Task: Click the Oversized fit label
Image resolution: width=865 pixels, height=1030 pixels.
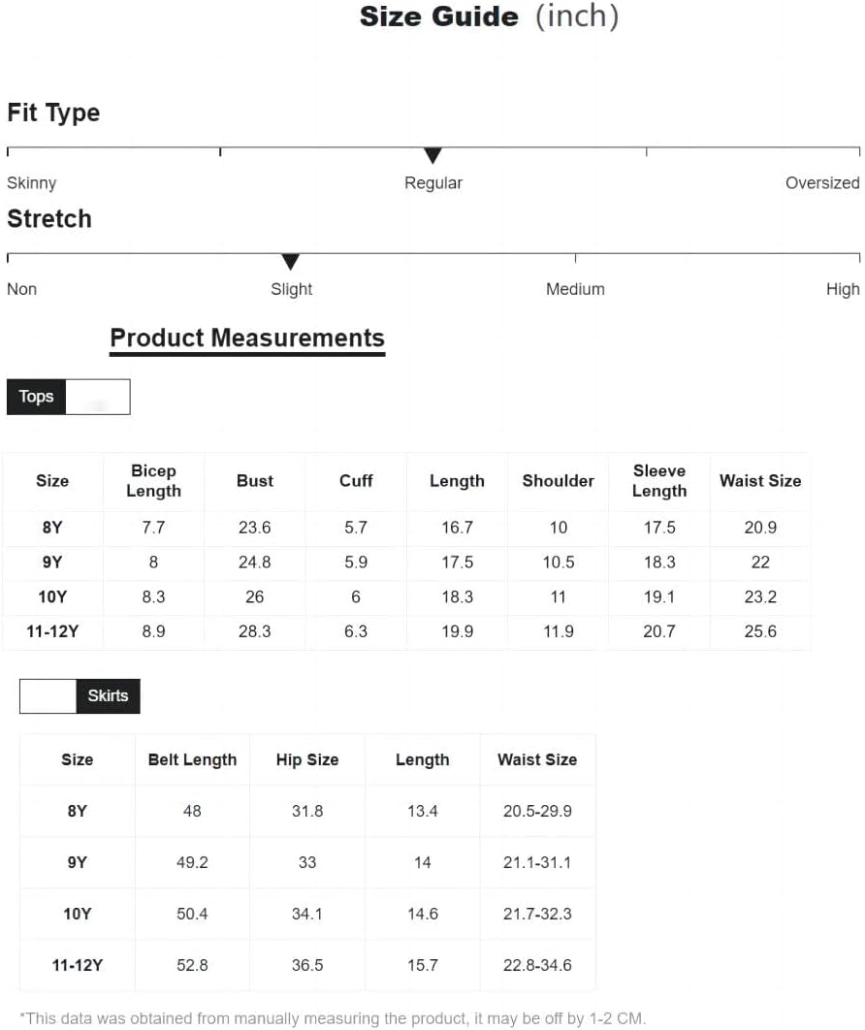Action: (822, 182)
